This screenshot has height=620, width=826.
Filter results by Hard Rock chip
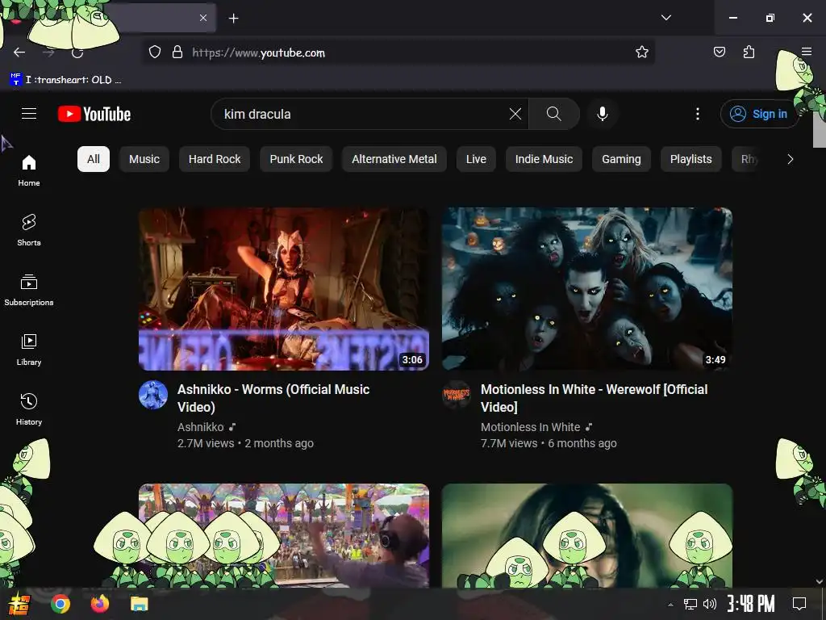(x=215, y=159)
